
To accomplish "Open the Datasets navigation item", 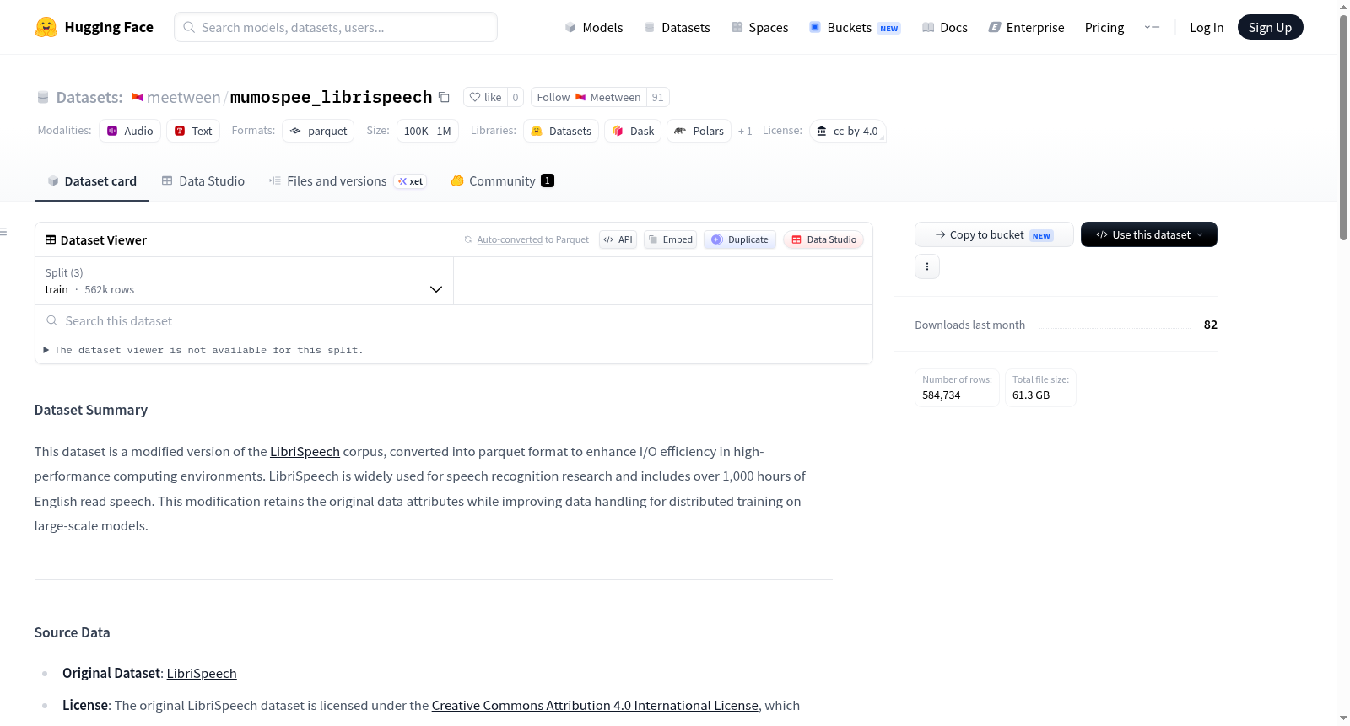I will pos(677,27).
